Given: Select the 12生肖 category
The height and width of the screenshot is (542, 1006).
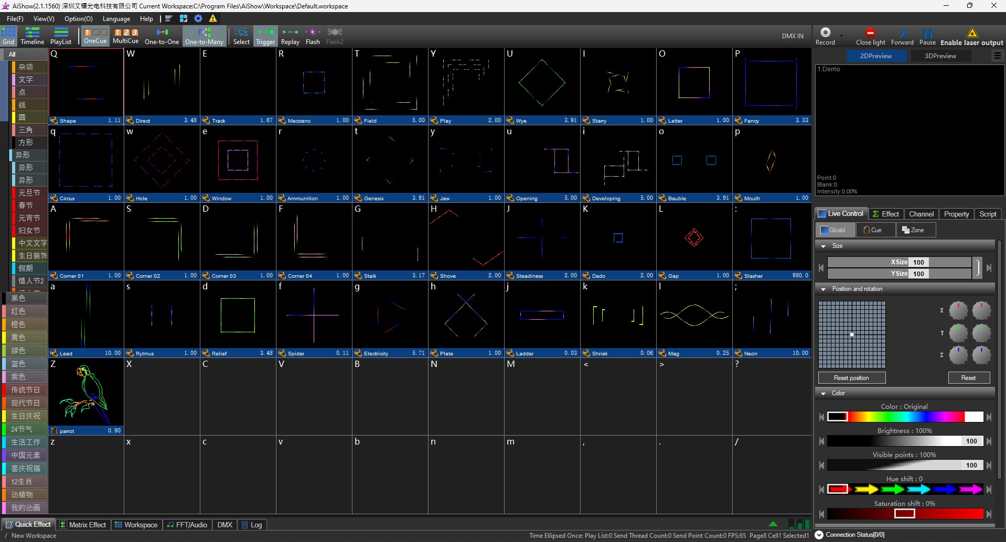Looking at the screenshot, I should click(x=25, y=482).
